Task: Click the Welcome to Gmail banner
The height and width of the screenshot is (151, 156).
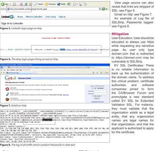Action: [x=64, y=78]
